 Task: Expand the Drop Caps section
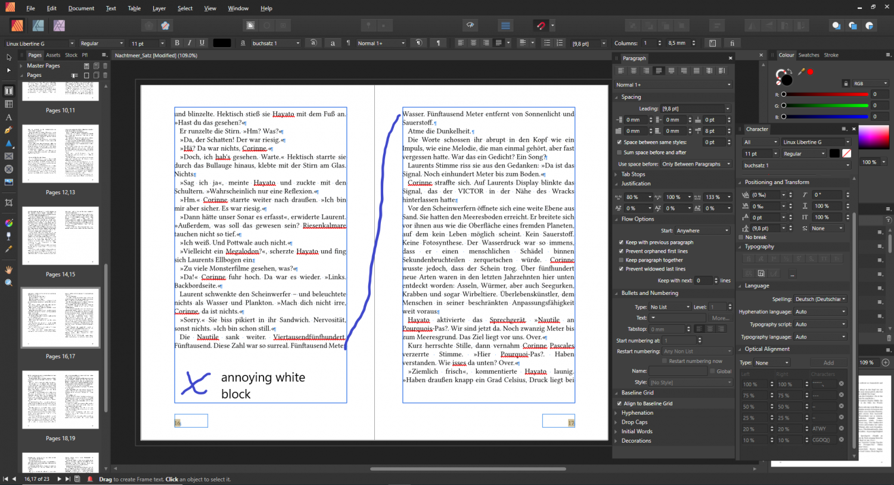tap(634, 422)
